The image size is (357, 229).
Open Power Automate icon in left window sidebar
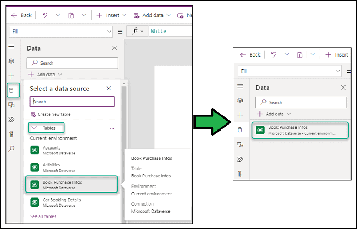point(11,120)
